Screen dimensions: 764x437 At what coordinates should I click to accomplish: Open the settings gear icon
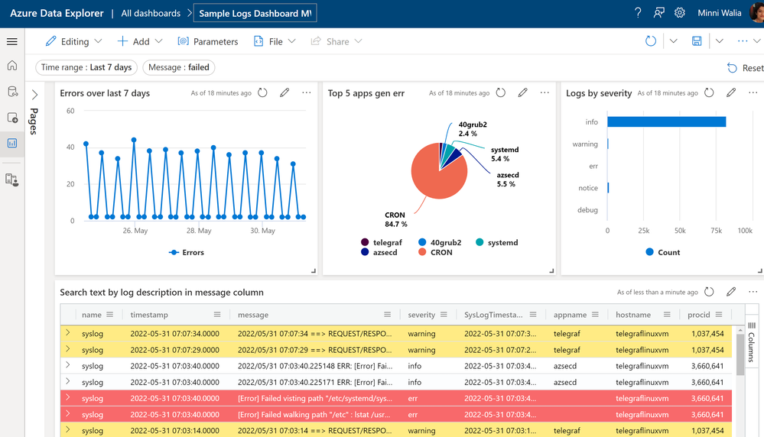tap(680, 13)
